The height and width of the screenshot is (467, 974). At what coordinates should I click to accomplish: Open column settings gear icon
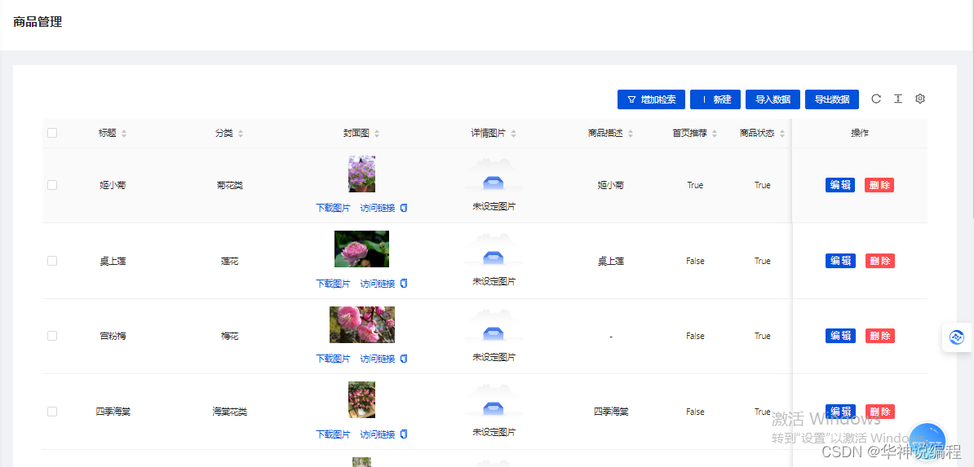tap(920, 99)
